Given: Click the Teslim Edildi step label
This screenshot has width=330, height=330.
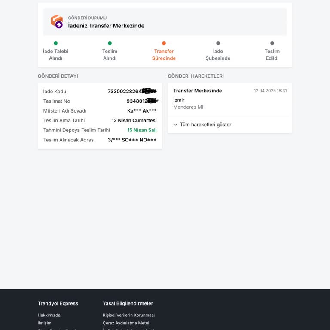Looking at the screenshot, I should tap(272, 55).
